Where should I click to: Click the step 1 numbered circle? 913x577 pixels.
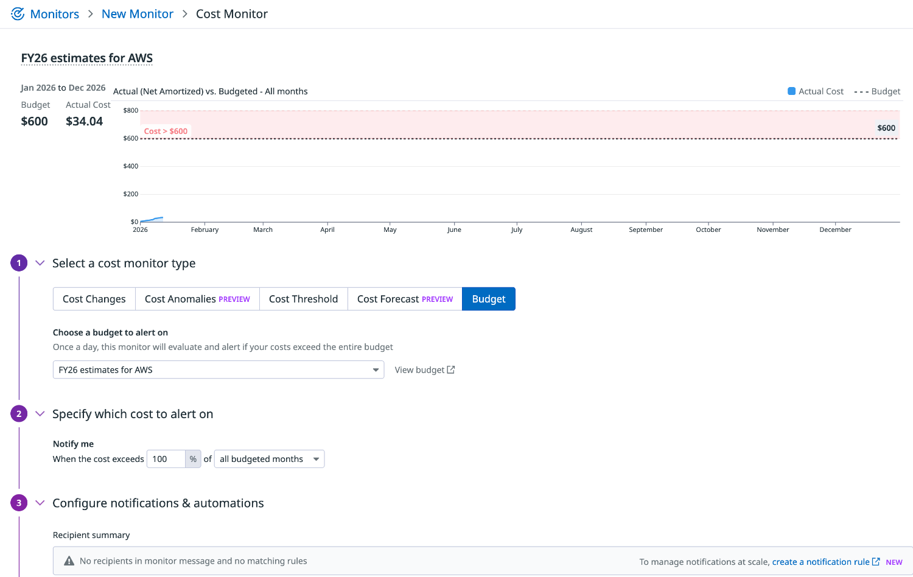point(19,263)
